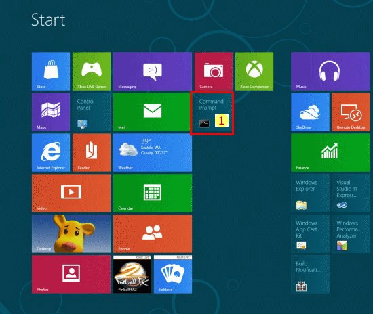This screenshot has height=314, width=373.
Task: Open the Finance tile
Action: click(330, 153)
